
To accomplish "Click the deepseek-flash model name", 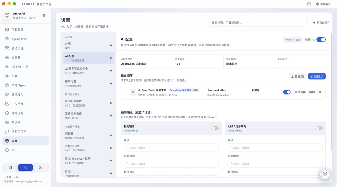I will [217, 90].
